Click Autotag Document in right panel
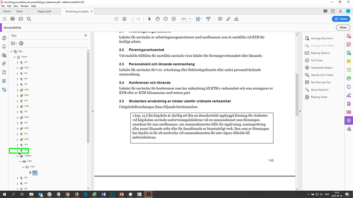The image size is (353, 198). pos(321,38)
